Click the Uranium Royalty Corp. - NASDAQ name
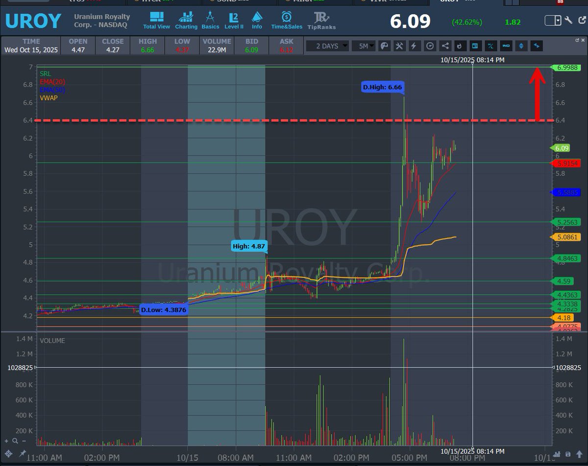This screenshot has width=588, height=466. tap(102, 20)
